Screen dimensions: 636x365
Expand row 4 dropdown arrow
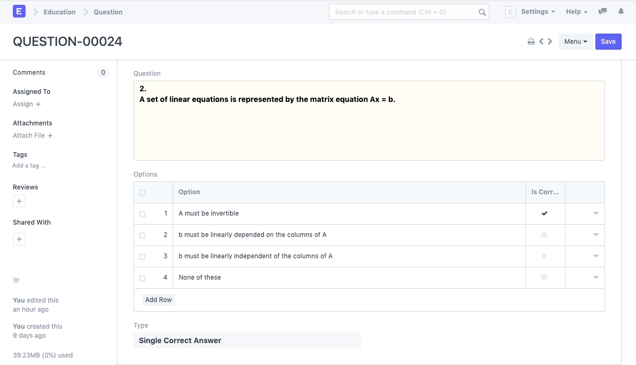pyautogui.click(x=596, y=277)
